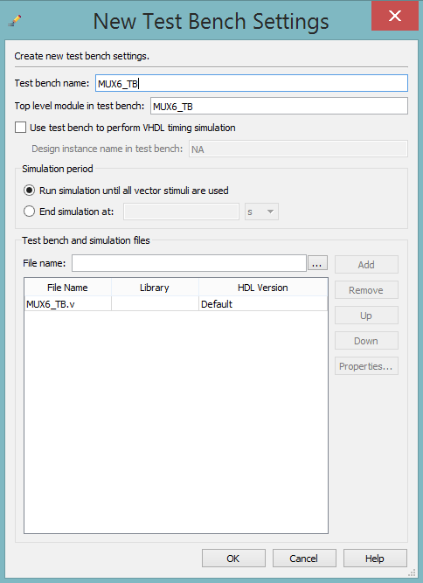Click the Top level module input field
Screen dimensions: 423x583
click(279, 106)
